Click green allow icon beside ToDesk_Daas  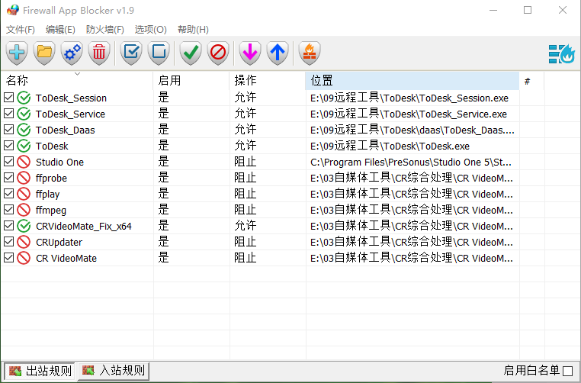pyautogui.click(x=24, y=130)
